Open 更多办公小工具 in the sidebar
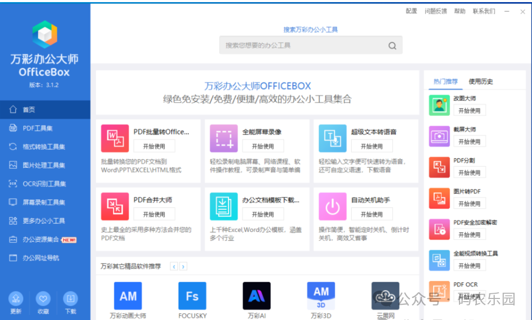 (x=45, y=221)
